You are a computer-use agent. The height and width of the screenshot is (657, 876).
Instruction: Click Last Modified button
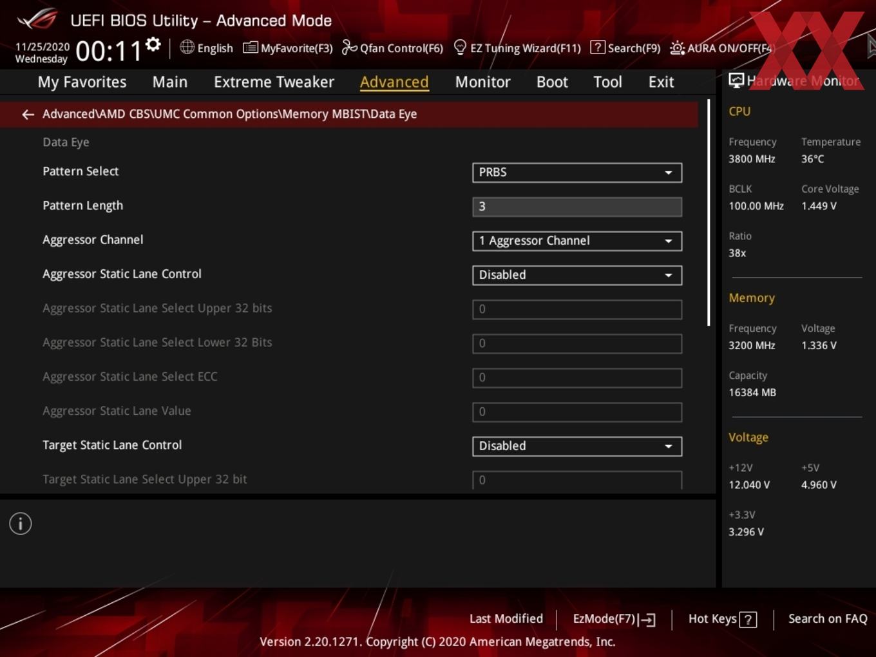(506, 618)
